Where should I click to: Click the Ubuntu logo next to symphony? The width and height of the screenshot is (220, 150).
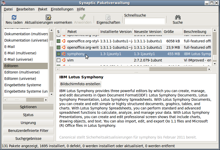tap(64, 54)
